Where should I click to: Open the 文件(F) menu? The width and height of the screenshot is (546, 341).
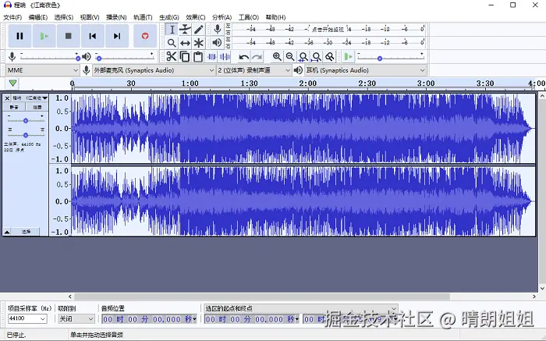(13, 17)
